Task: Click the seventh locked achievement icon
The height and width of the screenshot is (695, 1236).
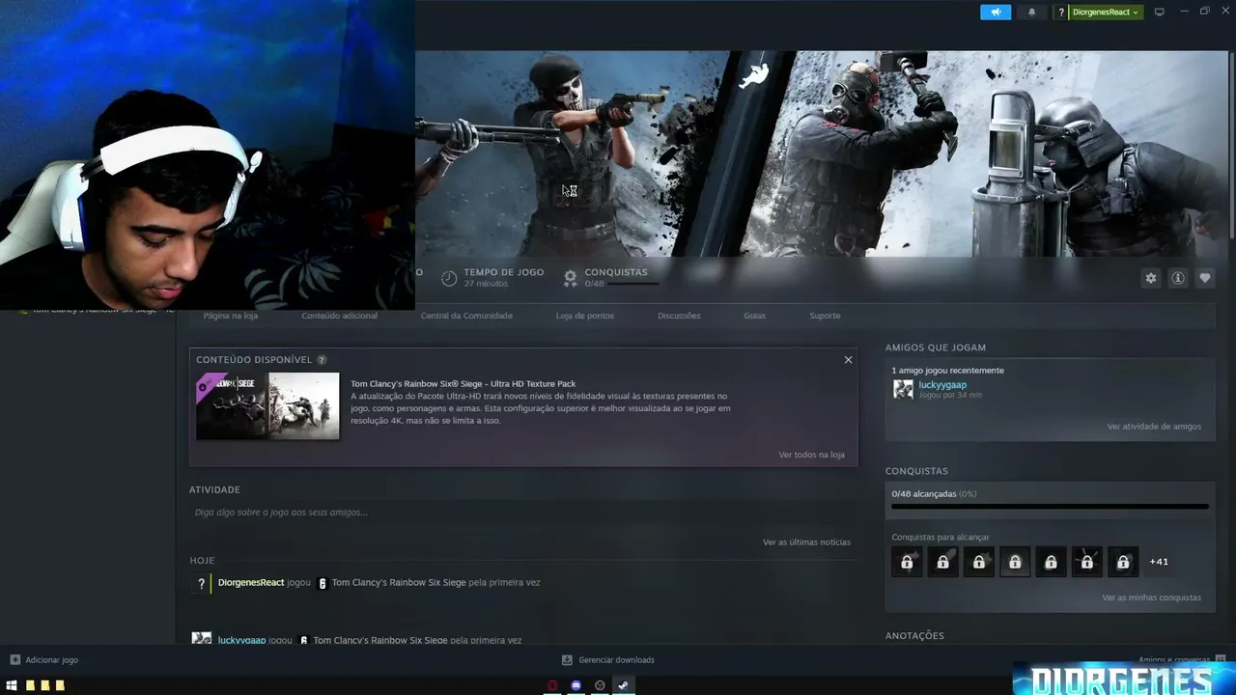Action: pyautogui.click(x=1123, y=562)
